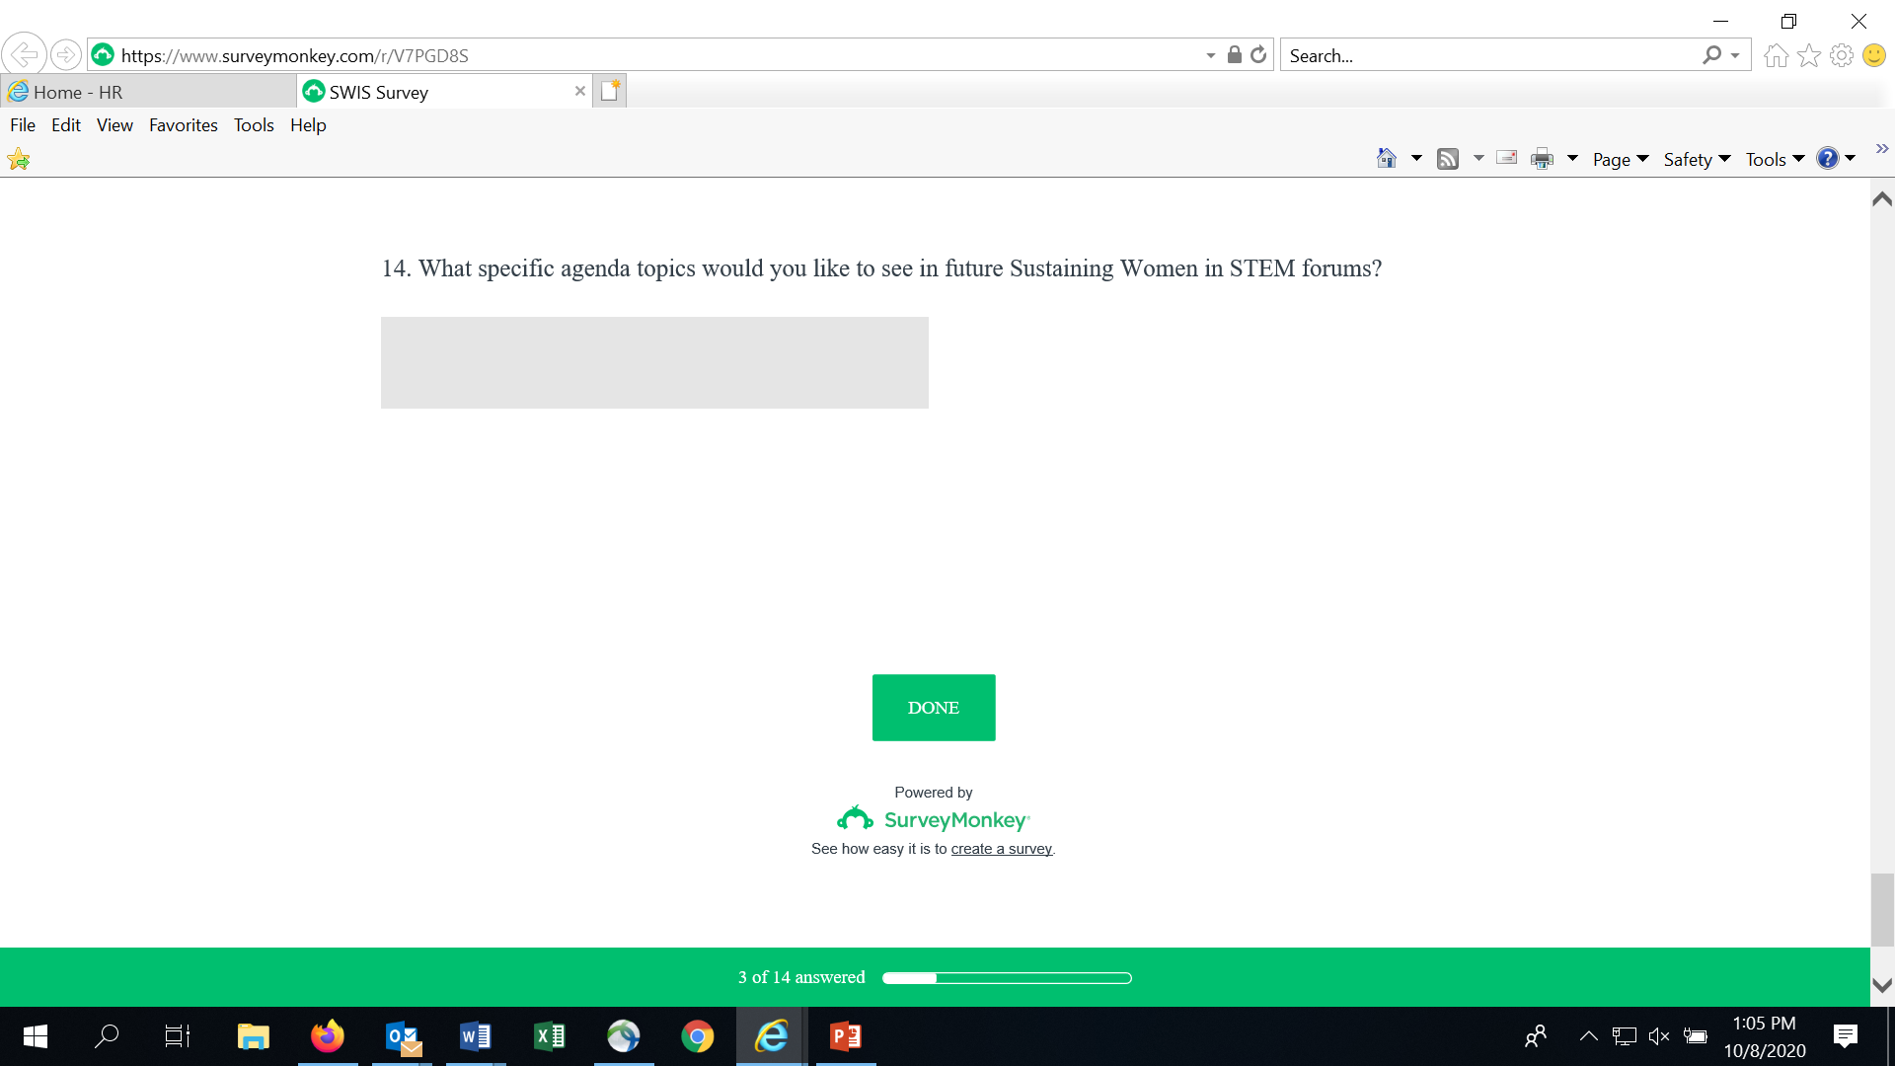Viewport: 1895px width, 1066px height.
Task: Open the Favorites star in top-right corner
Action: (1809, 55)
